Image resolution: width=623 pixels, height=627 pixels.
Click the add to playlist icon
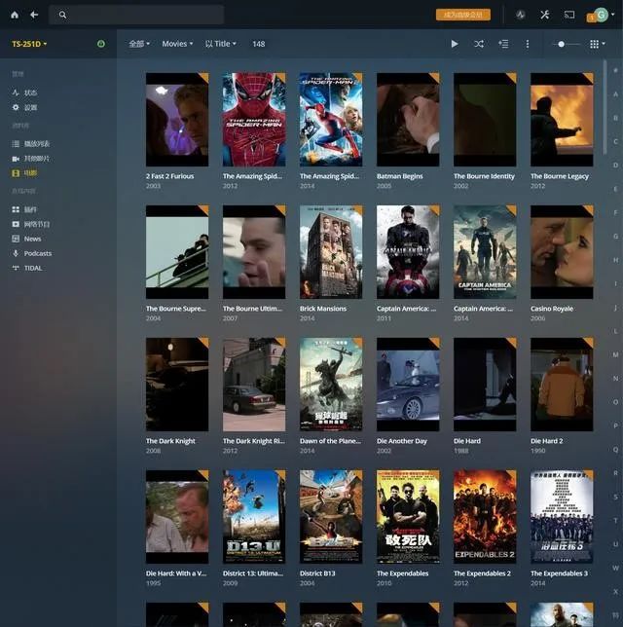point(503,44)
